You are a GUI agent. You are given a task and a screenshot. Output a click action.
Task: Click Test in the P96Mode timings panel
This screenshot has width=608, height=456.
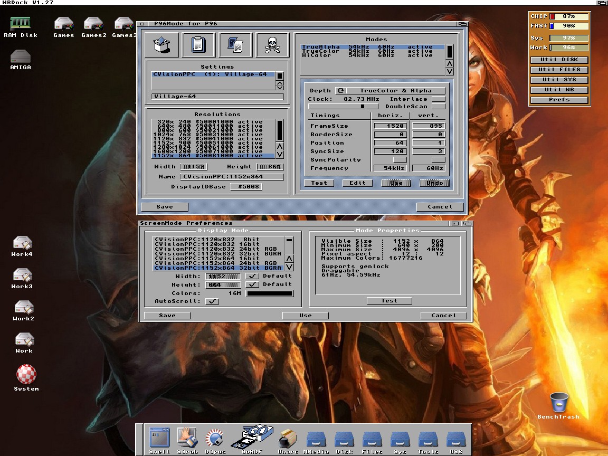tap(319, 183)
